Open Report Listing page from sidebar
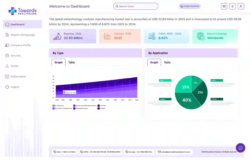Image resolution: width=251 pixels, height=160 pixels. (x=23, y=35)
